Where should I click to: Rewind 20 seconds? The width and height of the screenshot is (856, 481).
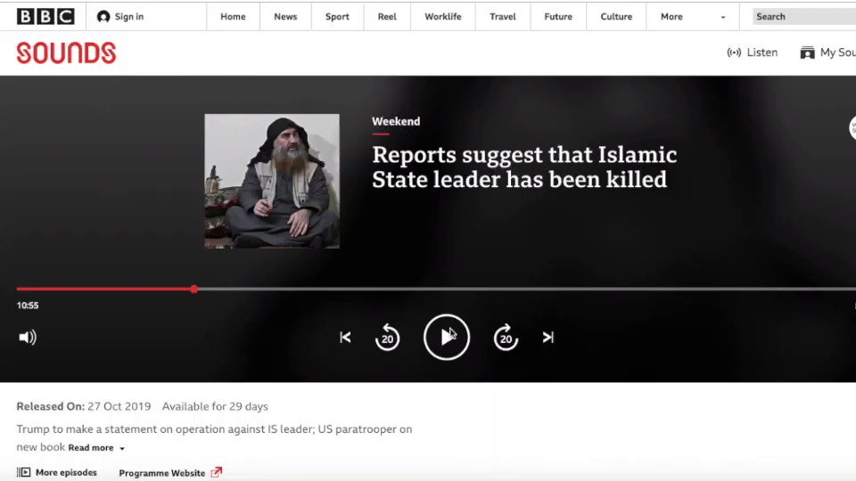pos(387,337)
